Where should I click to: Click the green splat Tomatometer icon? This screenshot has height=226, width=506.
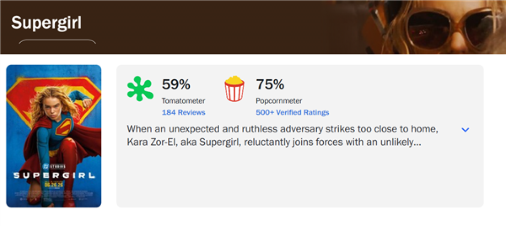(140, 89)
